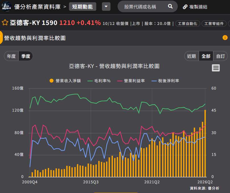Viewport: 230px width, 193px height.
Task: Click 複製連結 link
Action: [198, 7]
